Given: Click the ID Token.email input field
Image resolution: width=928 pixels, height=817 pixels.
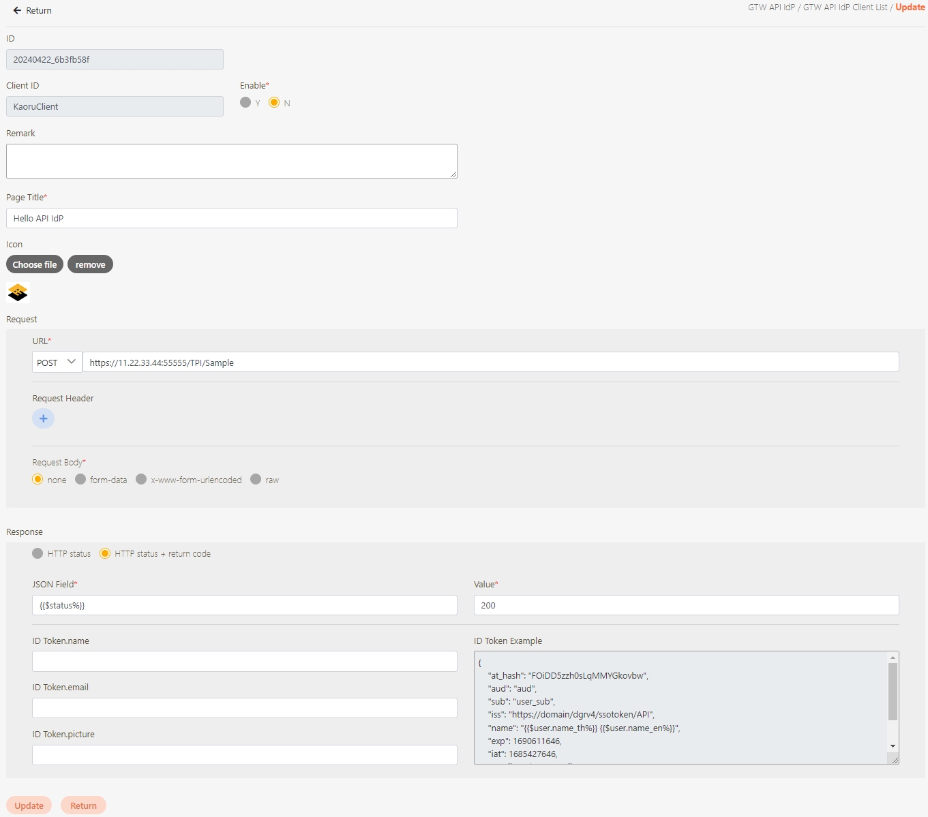Looking at the screenshot, I should pyautogui.click(x=244, y=708).
